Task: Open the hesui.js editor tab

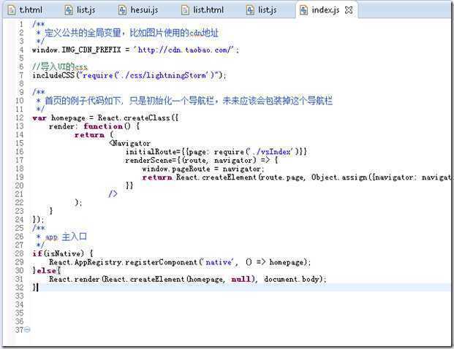Action: point(139,10)
